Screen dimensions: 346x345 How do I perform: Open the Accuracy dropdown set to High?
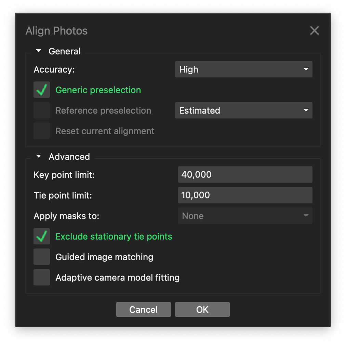click(x=243, y=69)
